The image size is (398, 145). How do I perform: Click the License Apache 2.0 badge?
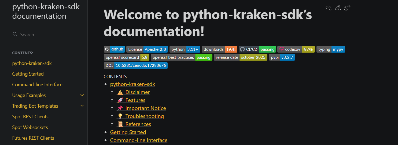point(147,49)
